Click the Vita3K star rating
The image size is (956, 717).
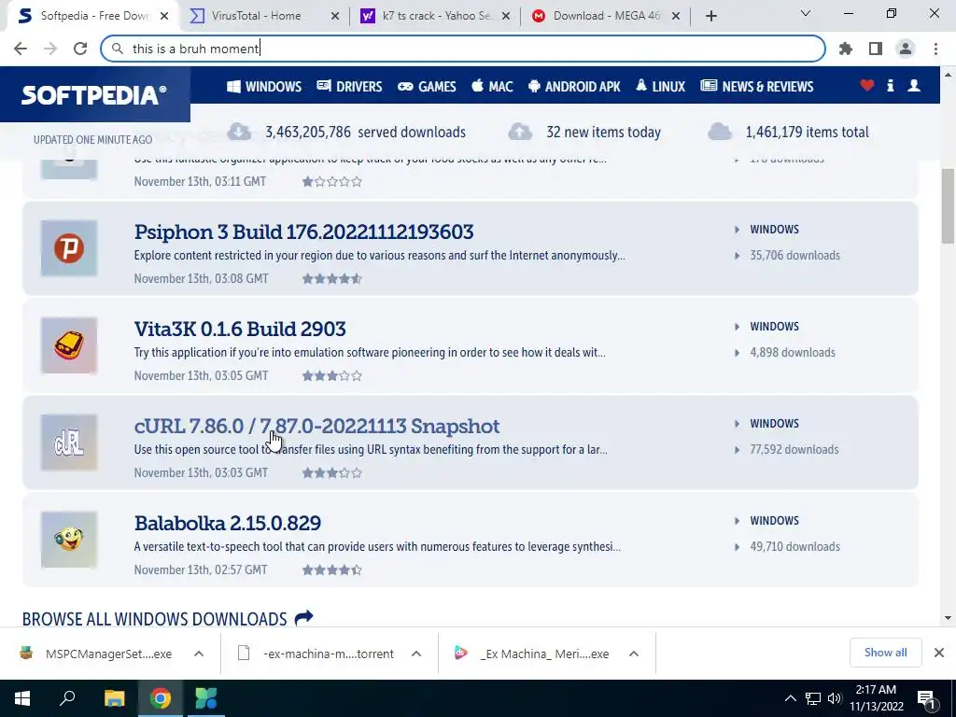tap(332, 375)
